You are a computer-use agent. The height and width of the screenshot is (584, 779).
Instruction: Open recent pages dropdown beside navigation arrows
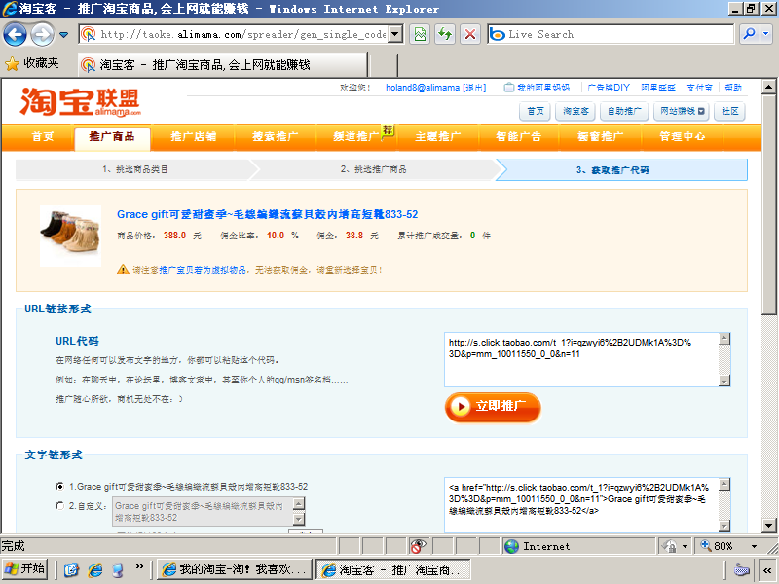(x=64, y=35)
